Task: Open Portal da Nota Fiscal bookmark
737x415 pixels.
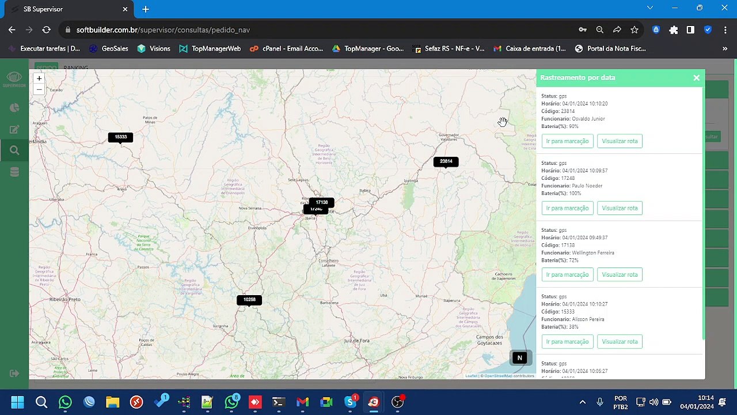Action: click(x=610, y=48)
